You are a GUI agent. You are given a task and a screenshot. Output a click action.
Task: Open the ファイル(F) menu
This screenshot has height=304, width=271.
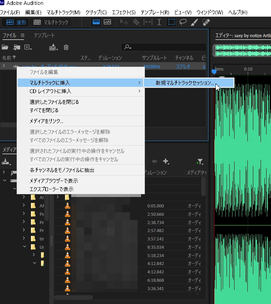click(x=10, y=13)
